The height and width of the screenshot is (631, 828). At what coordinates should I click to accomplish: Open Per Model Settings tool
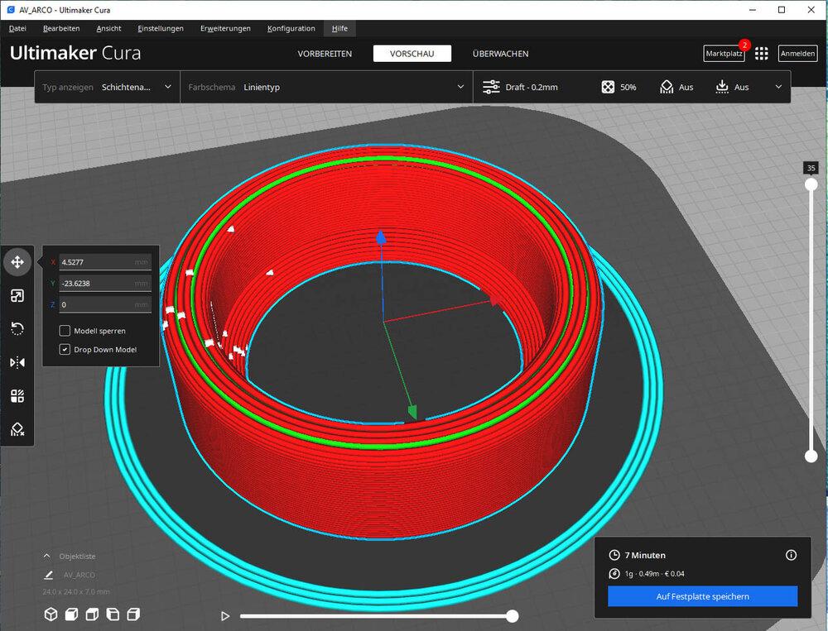click(17, 396)
